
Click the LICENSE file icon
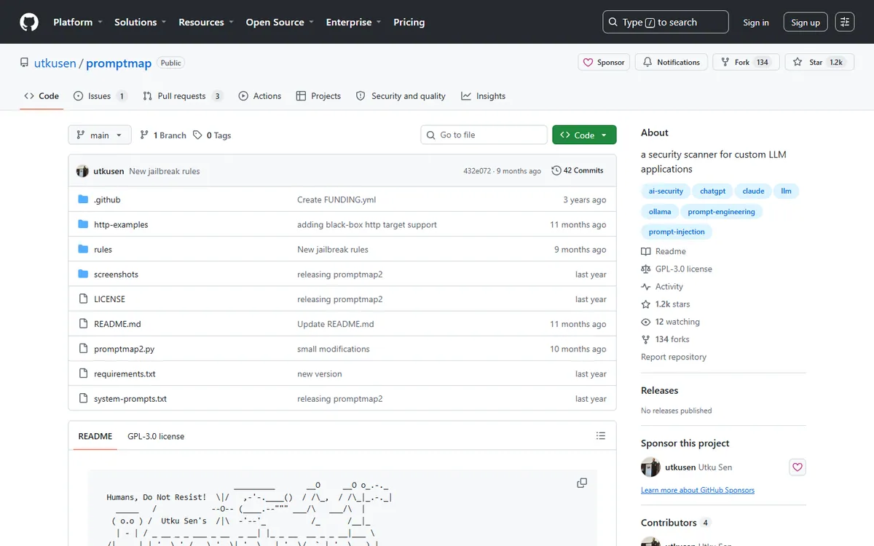pos(82,299)
